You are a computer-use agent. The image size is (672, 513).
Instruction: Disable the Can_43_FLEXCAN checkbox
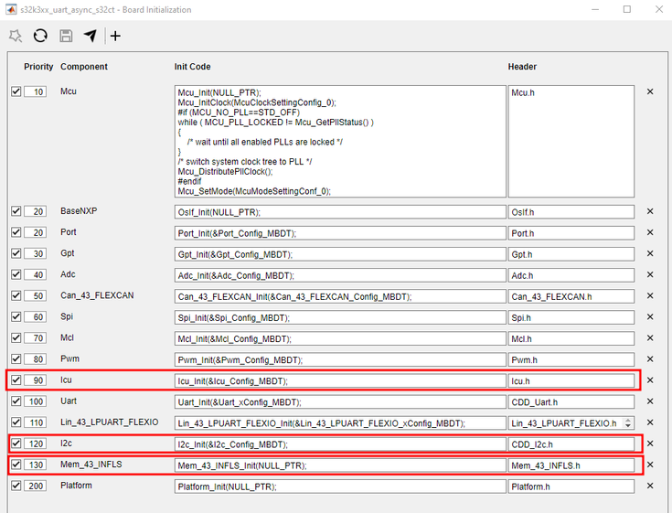point(16,295)
